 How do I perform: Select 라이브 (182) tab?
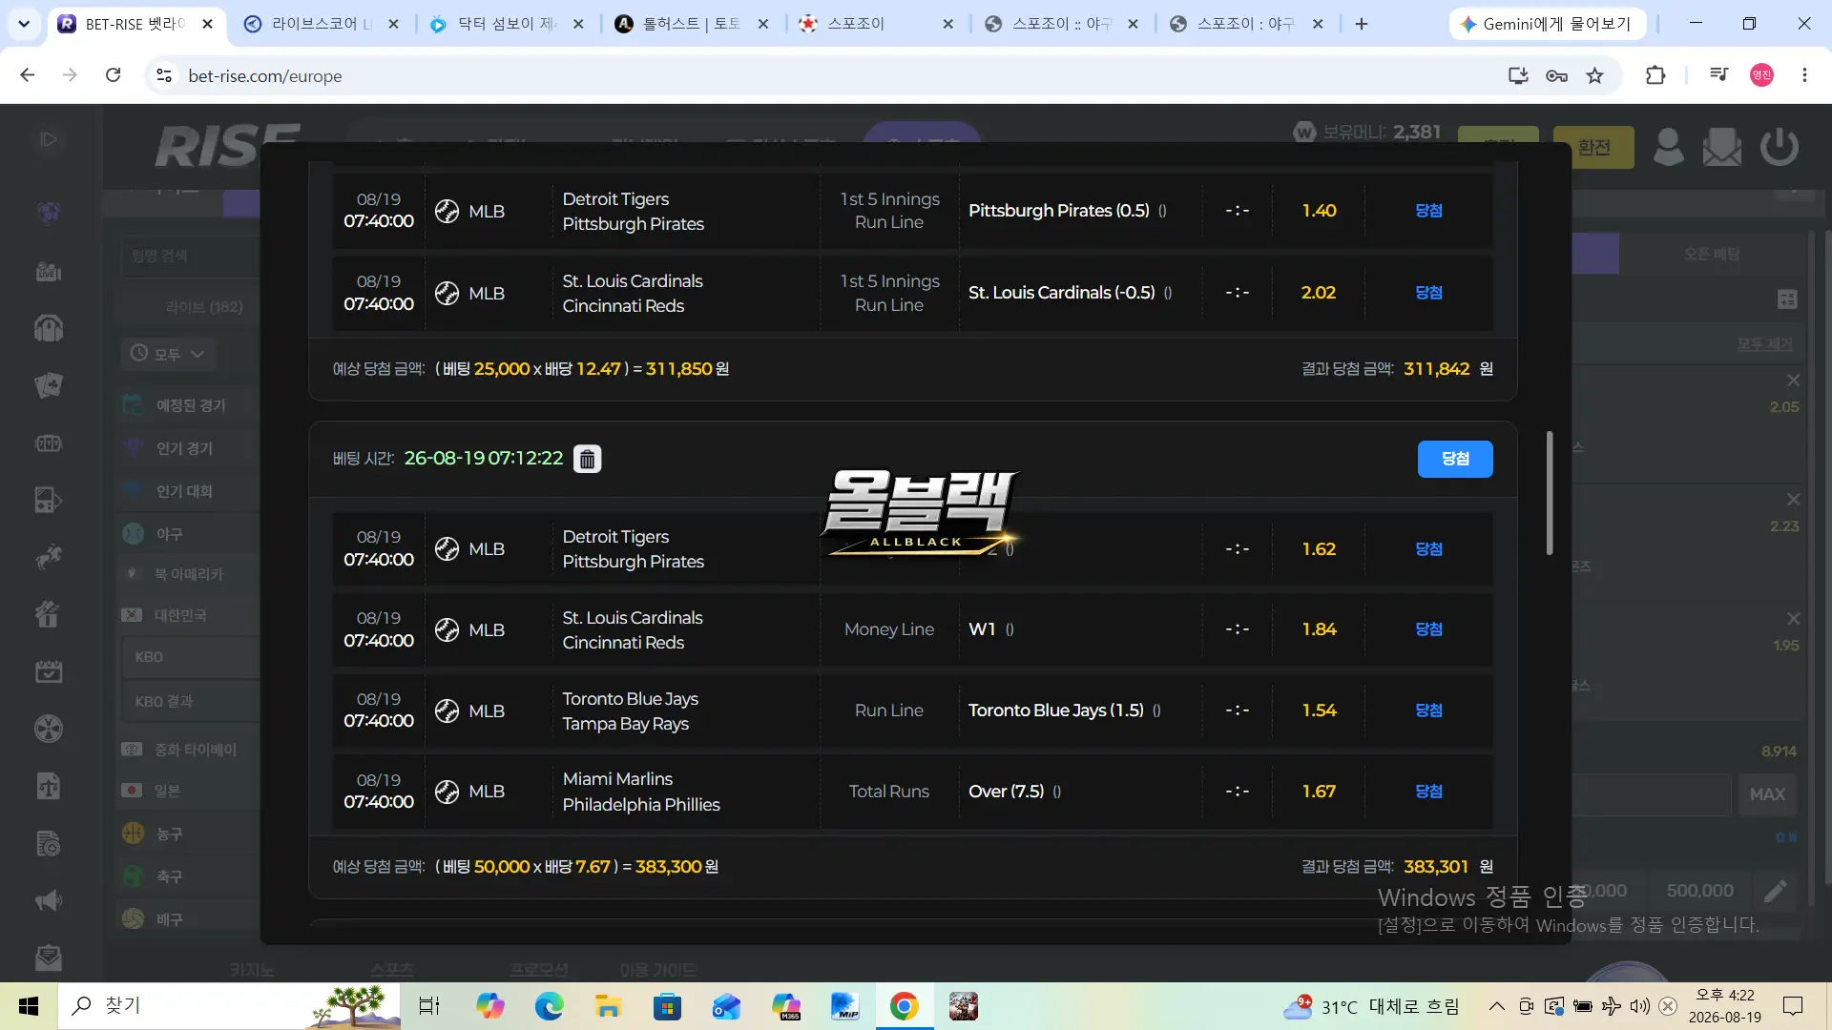pyautogui.click(x=204, y=307)
